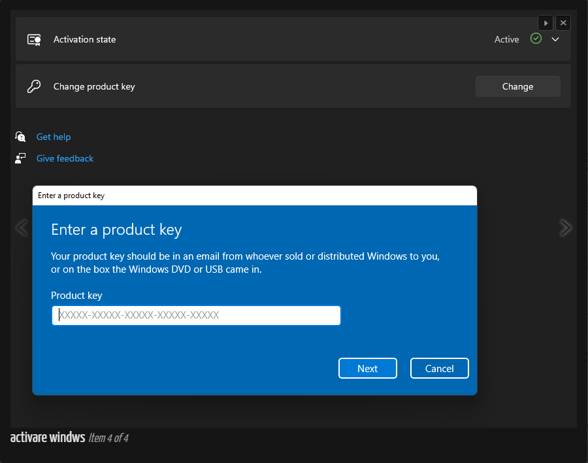Click the Change button
The width and height of the screenshot is (588, 463).
click(518, 86)
